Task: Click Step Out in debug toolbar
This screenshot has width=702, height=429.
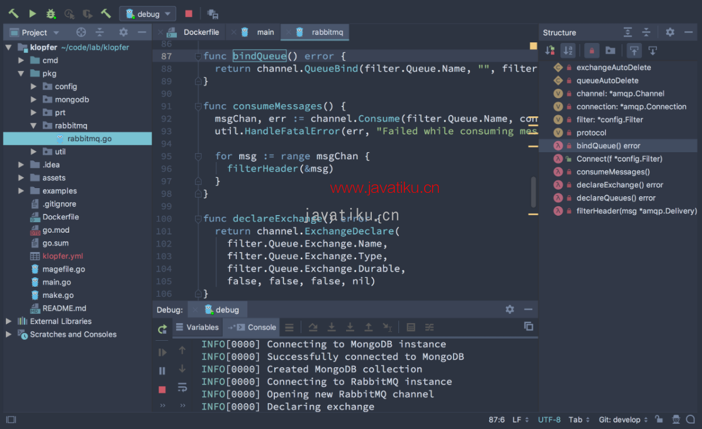Action: (x=368, y=327)
